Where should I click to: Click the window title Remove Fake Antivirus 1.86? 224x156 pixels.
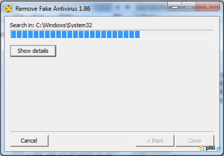pos(53,9)
